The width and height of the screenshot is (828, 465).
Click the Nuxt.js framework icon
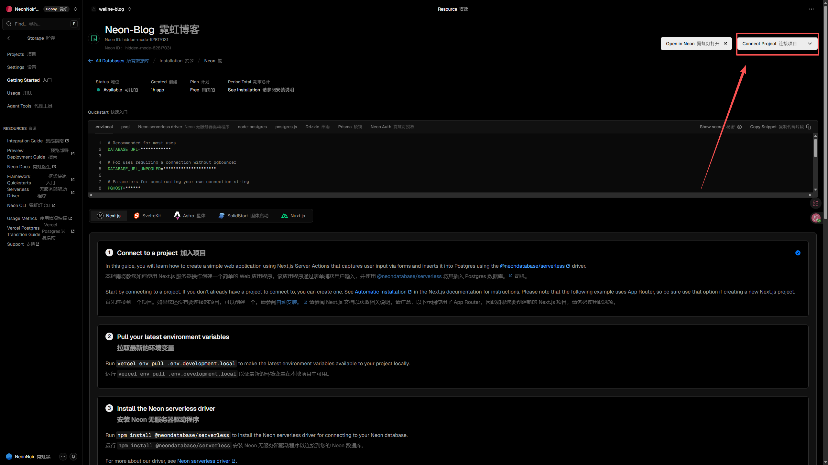pyautogui.click(x=284, y=216)
